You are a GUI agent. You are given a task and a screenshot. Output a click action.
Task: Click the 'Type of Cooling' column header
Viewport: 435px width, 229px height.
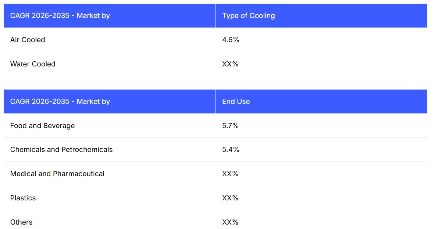pos(249,16)
